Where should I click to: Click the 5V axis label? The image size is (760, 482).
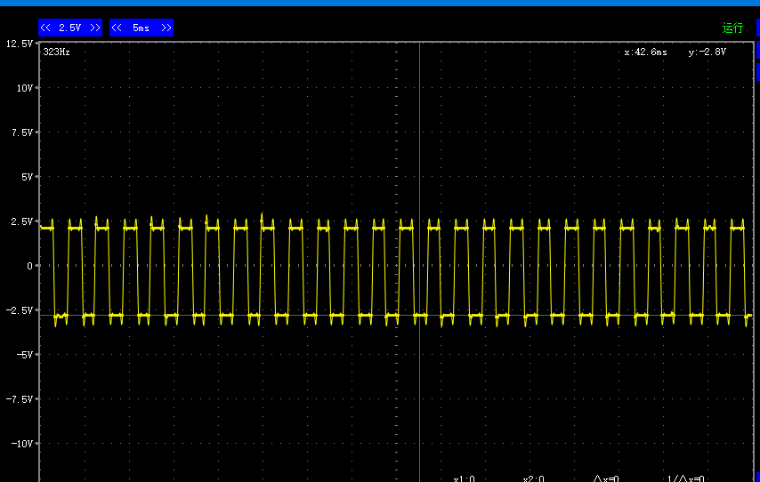pyautogui.click(x=27, y=177)
